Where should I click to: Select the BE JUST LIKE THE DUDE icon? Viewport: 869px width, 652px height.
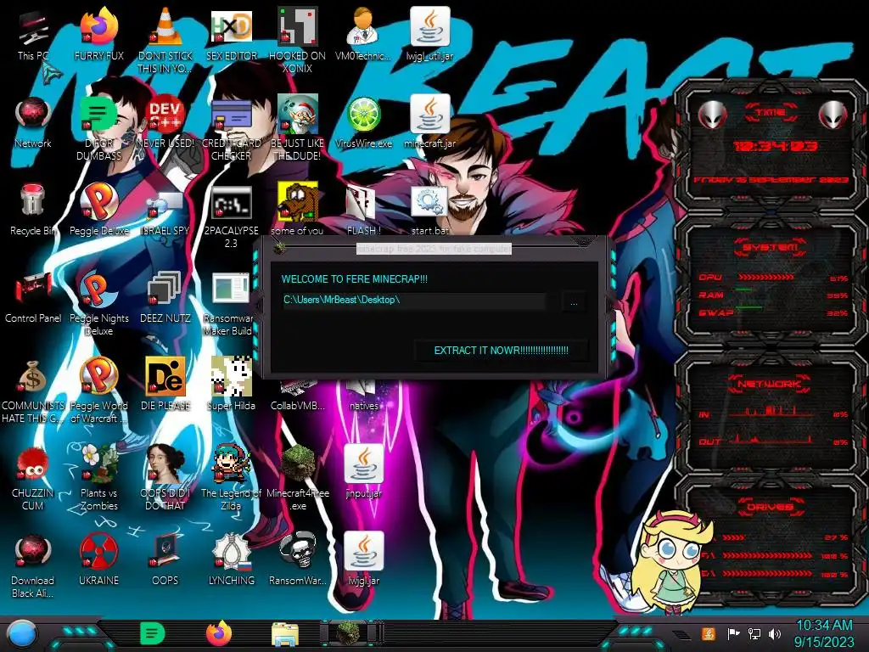click(x=297, y=129)
